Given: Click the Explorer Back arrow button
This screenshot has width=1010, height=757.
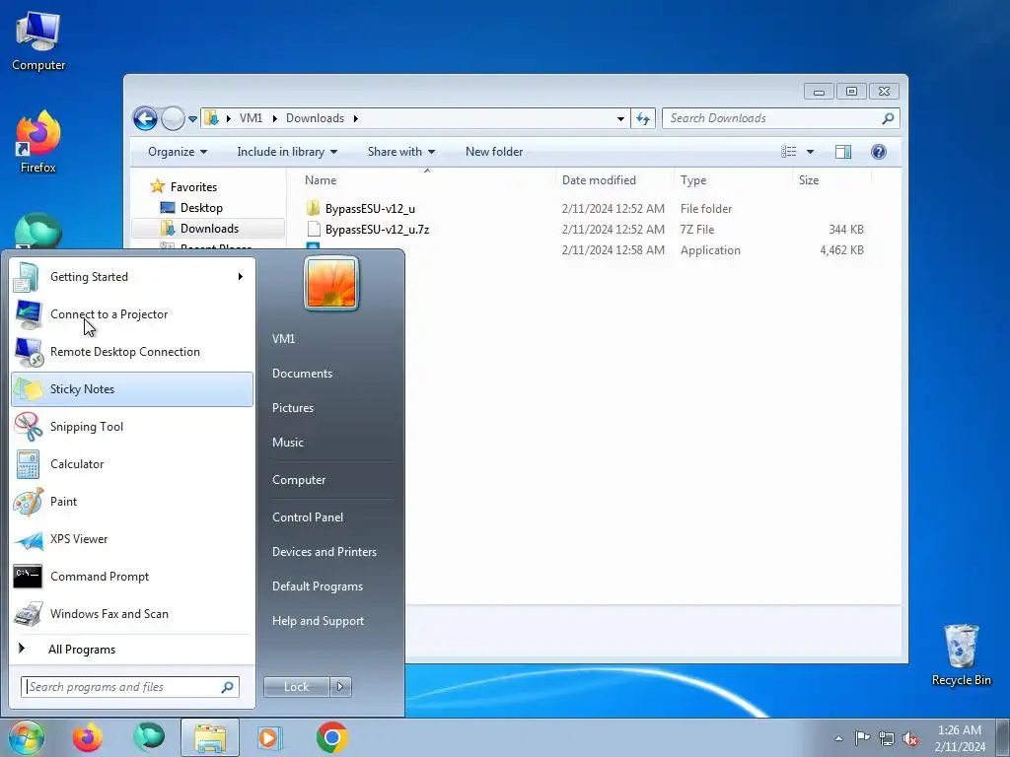Looking at the screenshot, I should pyautogui.click(x=146, y=118).
